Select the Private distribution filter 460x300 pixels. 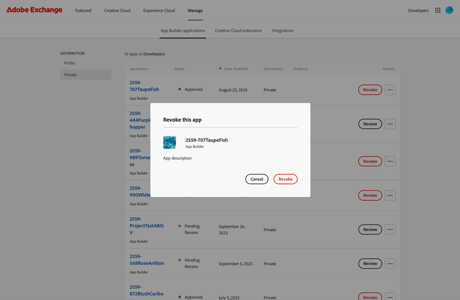(71, 75)
